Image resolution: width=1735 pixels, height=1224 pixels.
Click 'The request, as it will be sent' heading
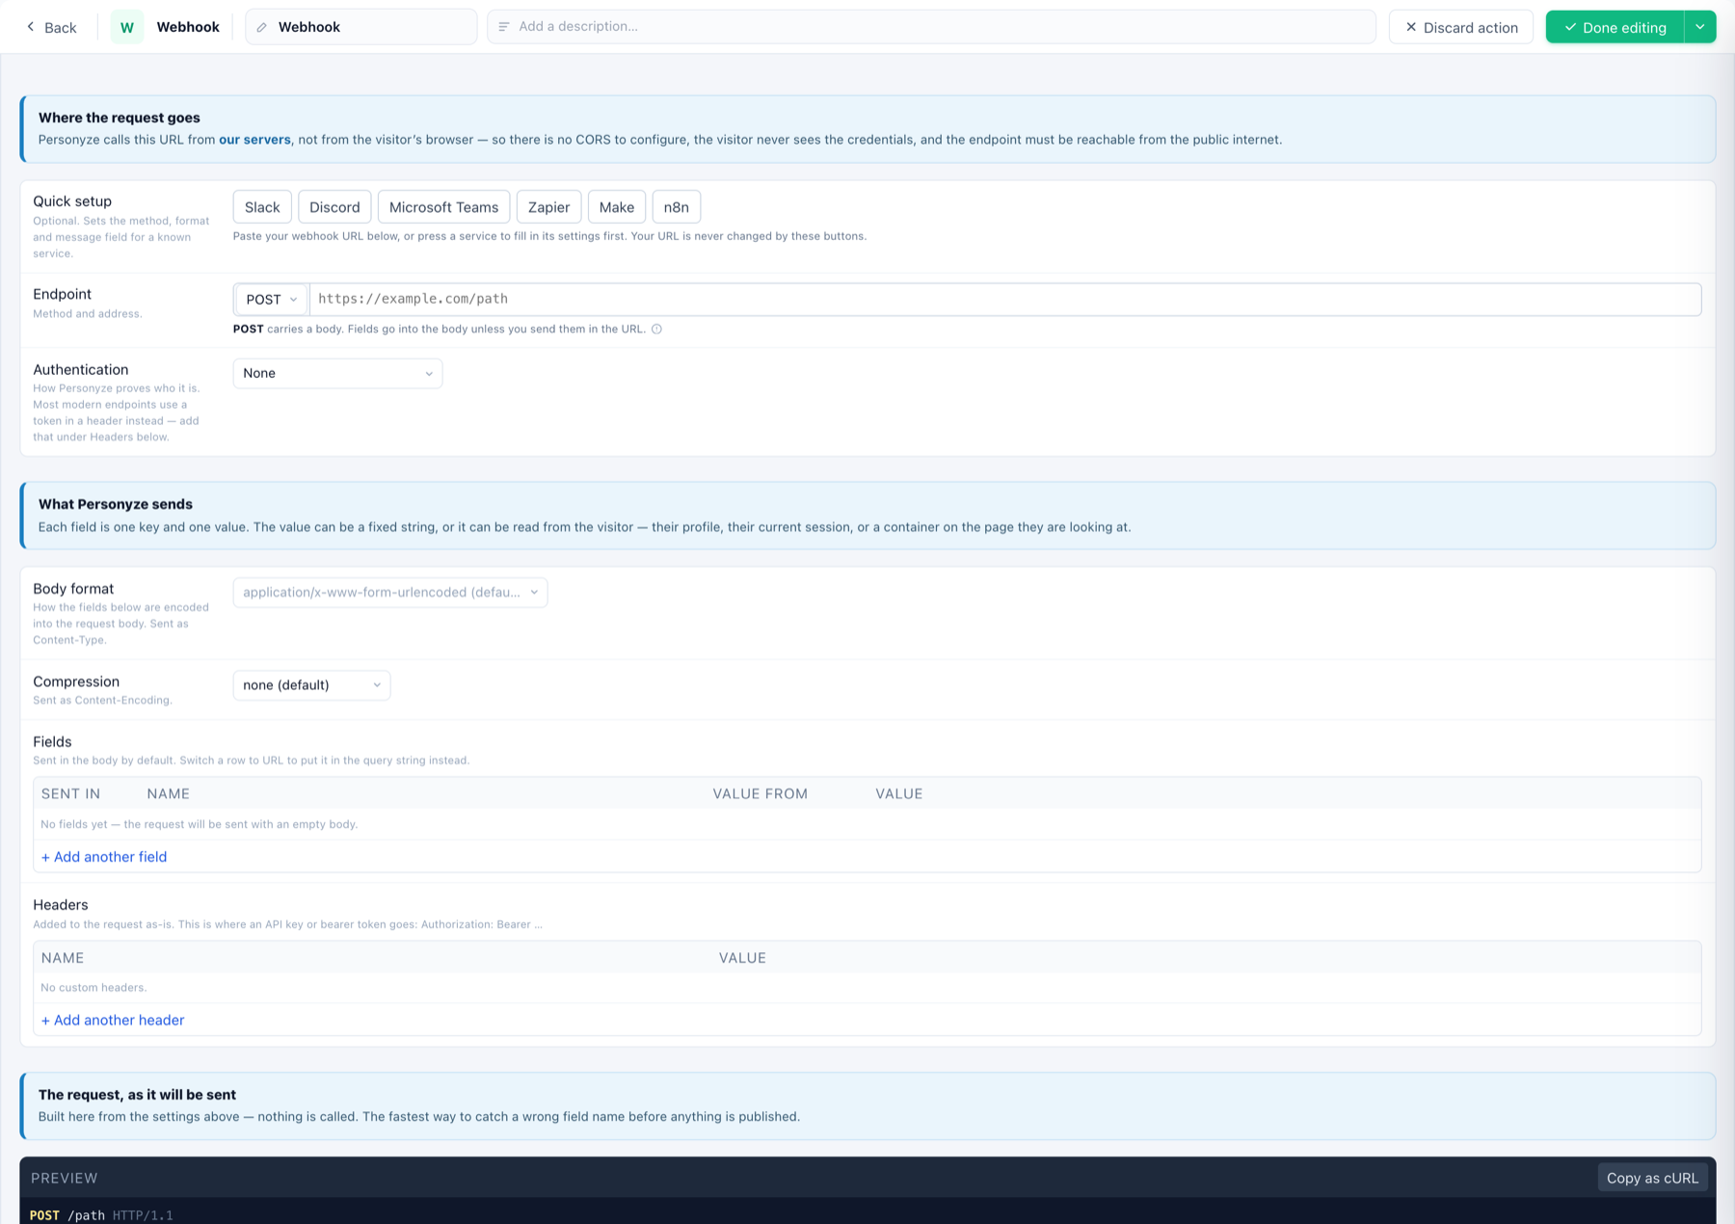pos(137,1095)
